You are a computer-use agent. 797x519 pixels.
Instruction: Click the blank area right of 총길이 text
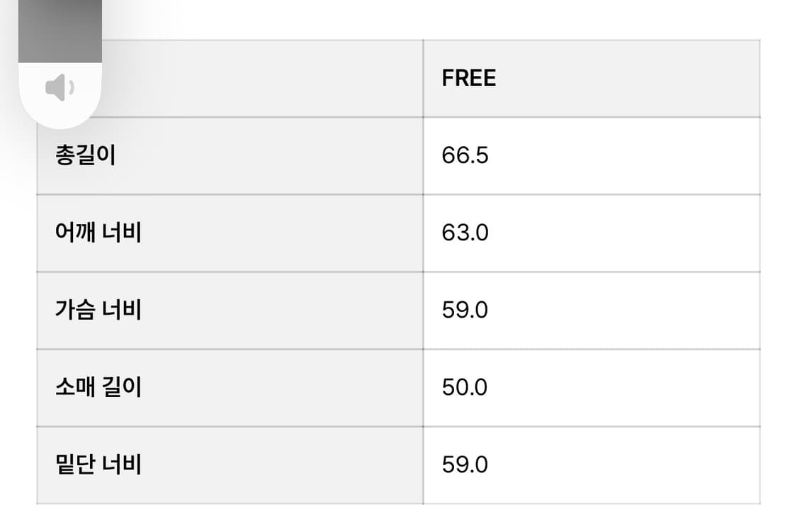click(x=269, y=155)
